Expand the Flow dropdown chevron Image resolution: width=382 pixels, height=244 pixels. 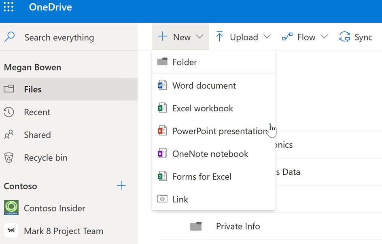[324, 37]
